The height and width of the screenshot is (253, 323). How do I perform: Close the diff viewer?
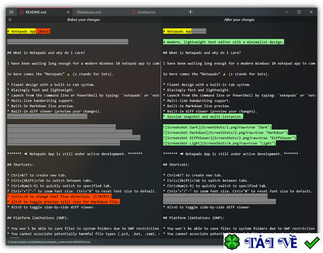point(10,19)
